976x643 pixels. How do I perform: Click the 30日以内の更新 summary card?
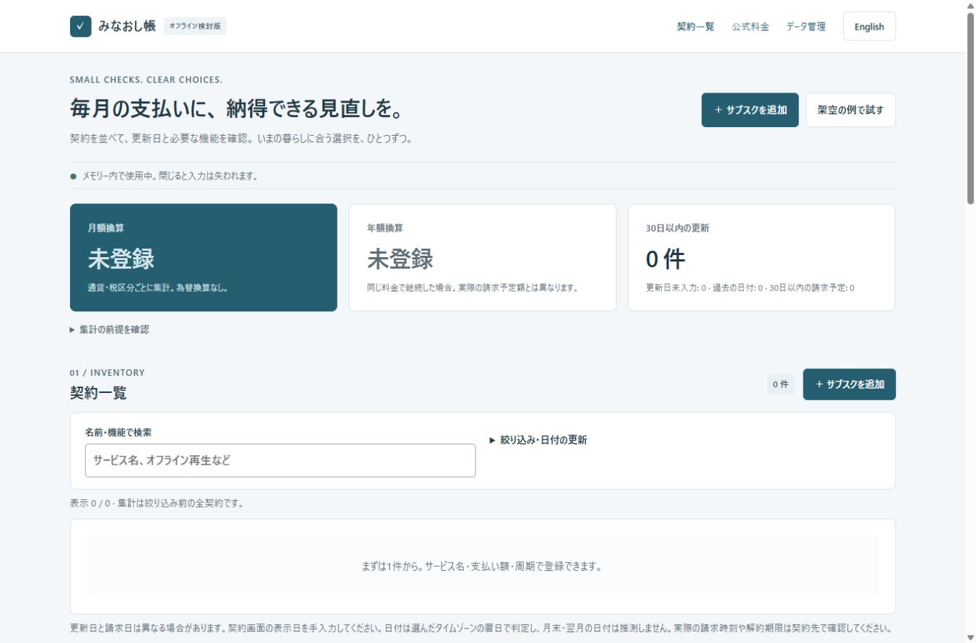click(x=761, y=257)
